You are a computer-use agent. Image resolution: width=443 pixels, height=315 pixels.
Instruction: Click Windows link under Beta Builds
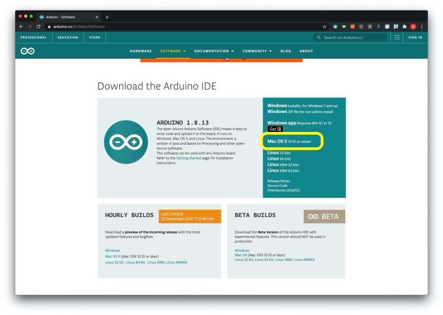[242, 250]
